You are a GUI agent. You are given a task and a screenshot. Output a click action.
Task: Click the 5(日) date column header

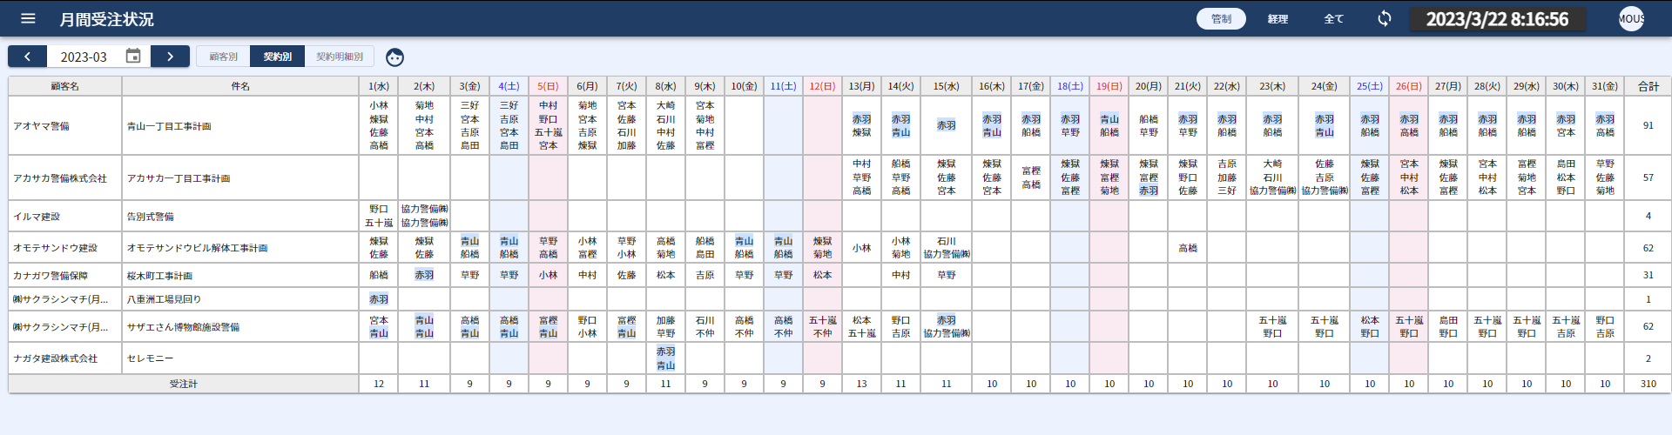pos(548,86)
